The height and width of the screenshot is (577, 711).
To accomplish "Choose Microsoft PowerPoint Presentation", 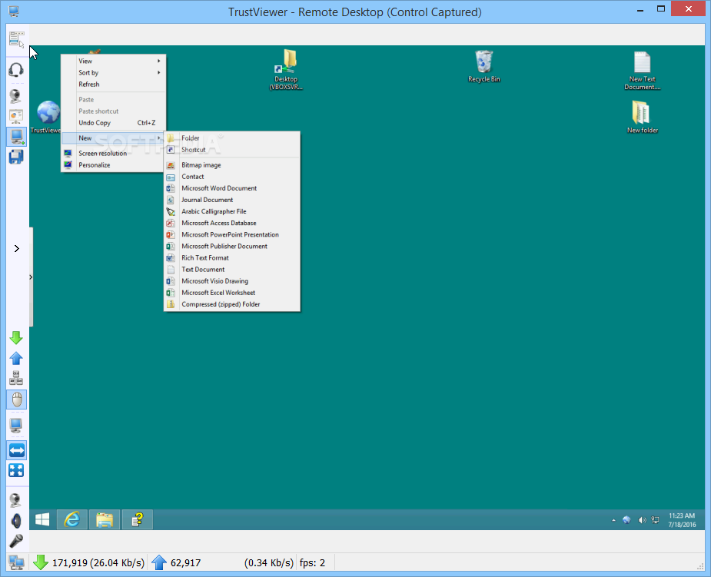I will [231, 235].
